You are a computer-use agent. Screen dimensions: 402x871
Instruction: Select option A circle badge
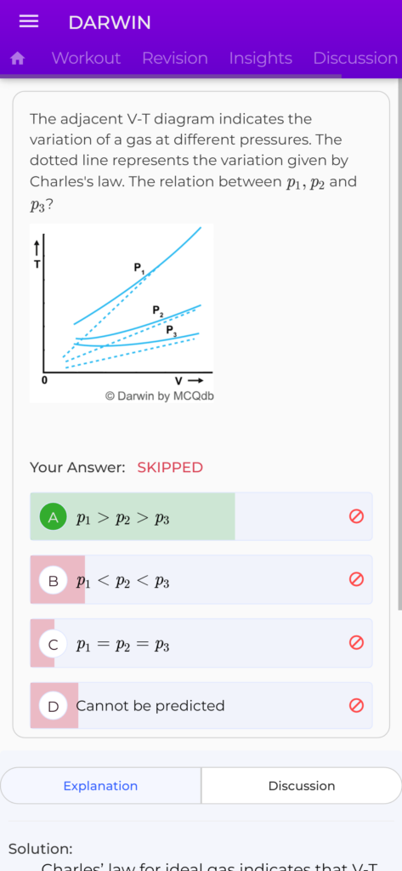(54, 518)
